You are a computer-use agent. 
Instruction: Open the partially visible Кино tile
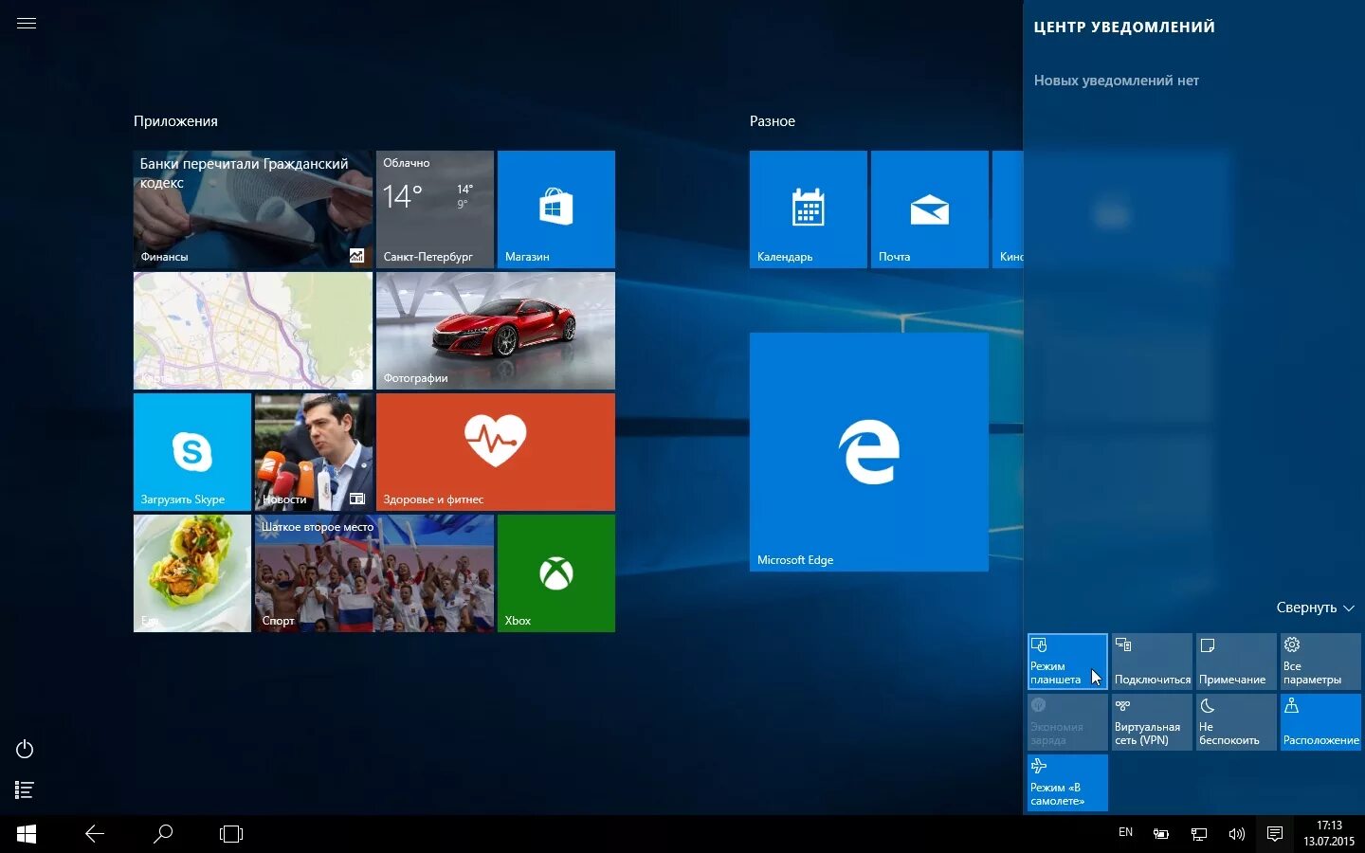click(1008, 209)
